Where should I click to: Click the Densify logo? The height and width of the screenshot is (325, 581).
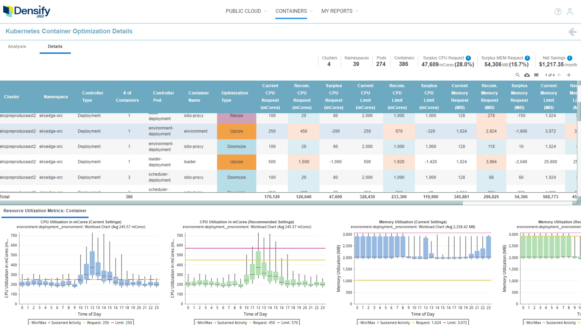pyautogui.click(x=26, y=11)
